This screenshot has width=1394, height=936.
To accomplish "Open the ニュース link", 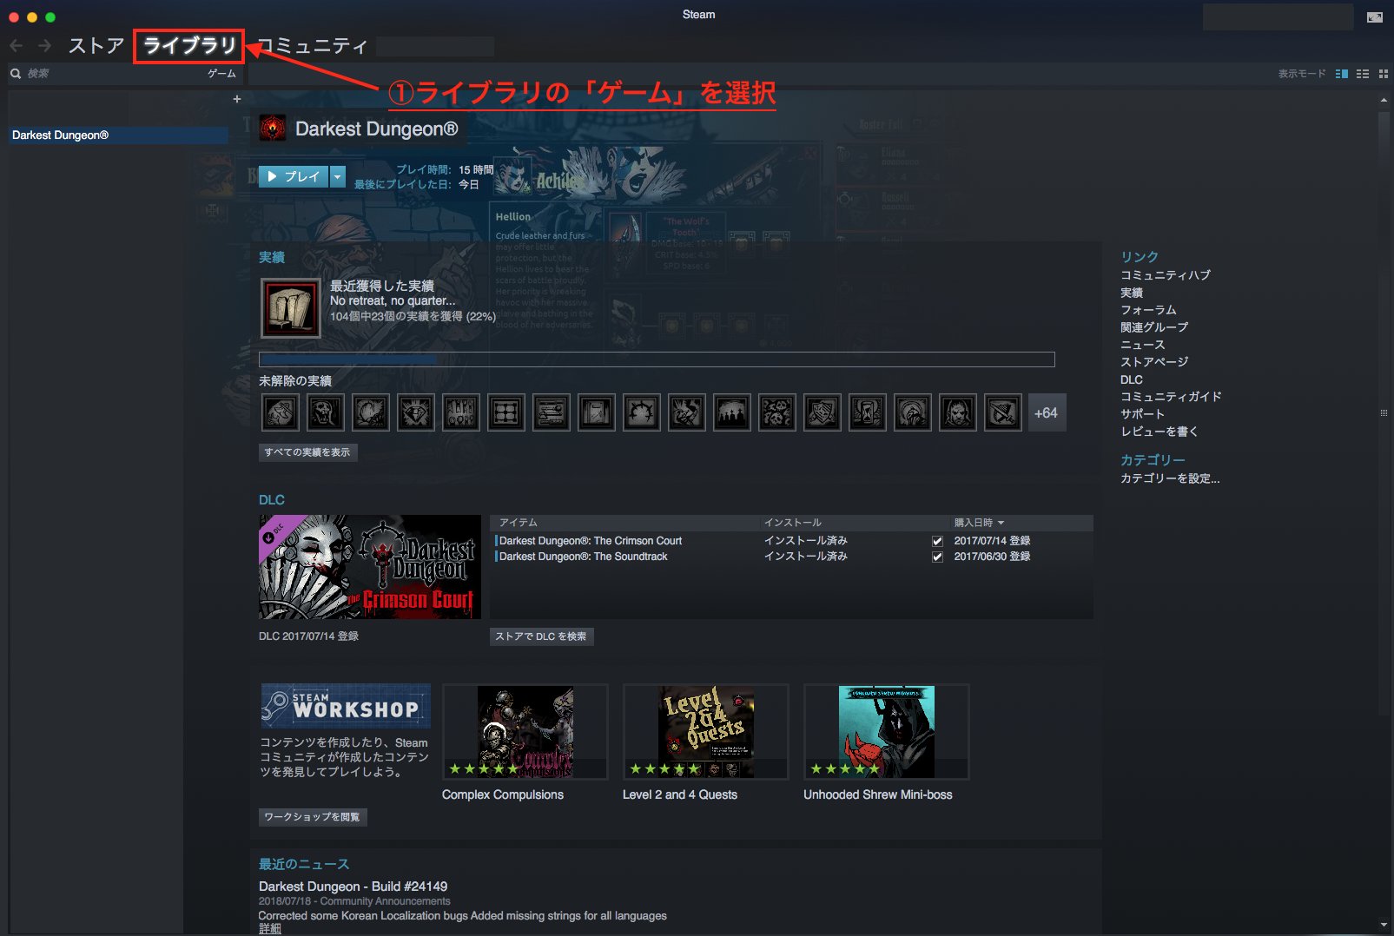I will (1142, 345).
